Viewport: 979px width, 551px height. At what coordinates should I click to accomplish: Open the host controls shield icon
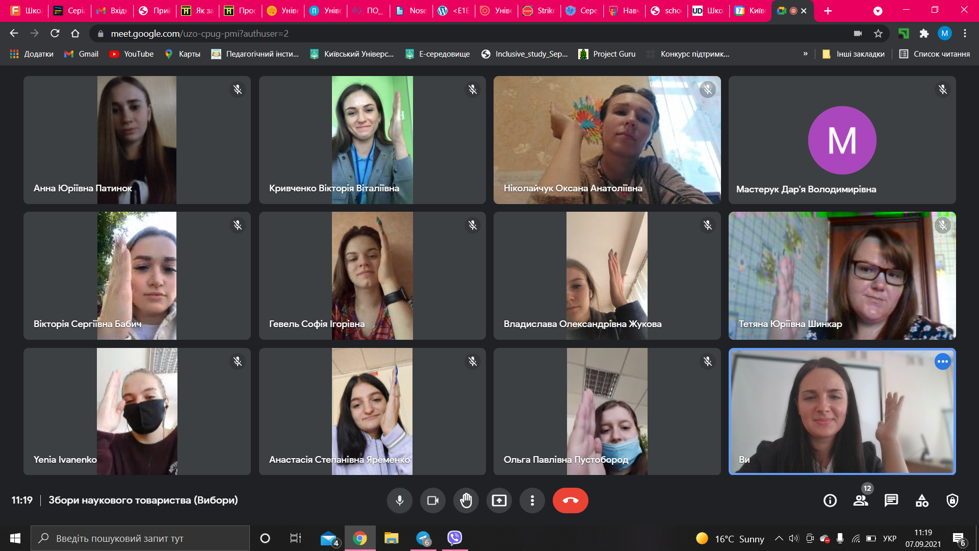pos(952,500)
